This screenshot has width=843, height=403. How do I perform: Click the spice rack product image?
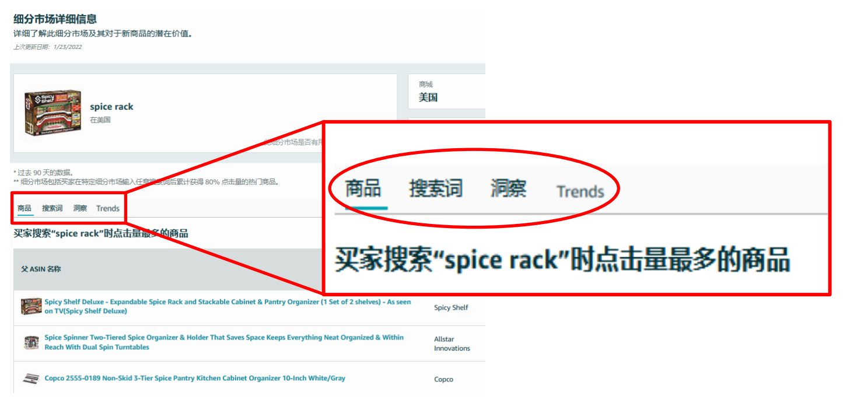pos(53,113)
